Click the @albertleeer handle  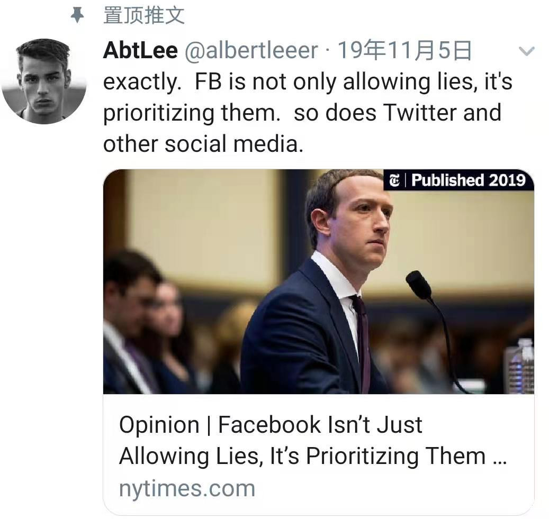click(x=251, y=51)
